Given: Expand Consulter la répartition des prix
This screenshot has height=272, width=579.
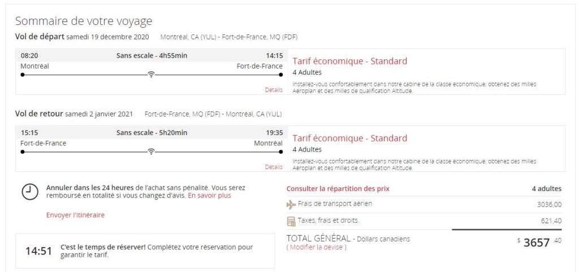Looking at the screenshot, I should click(338, 188).
